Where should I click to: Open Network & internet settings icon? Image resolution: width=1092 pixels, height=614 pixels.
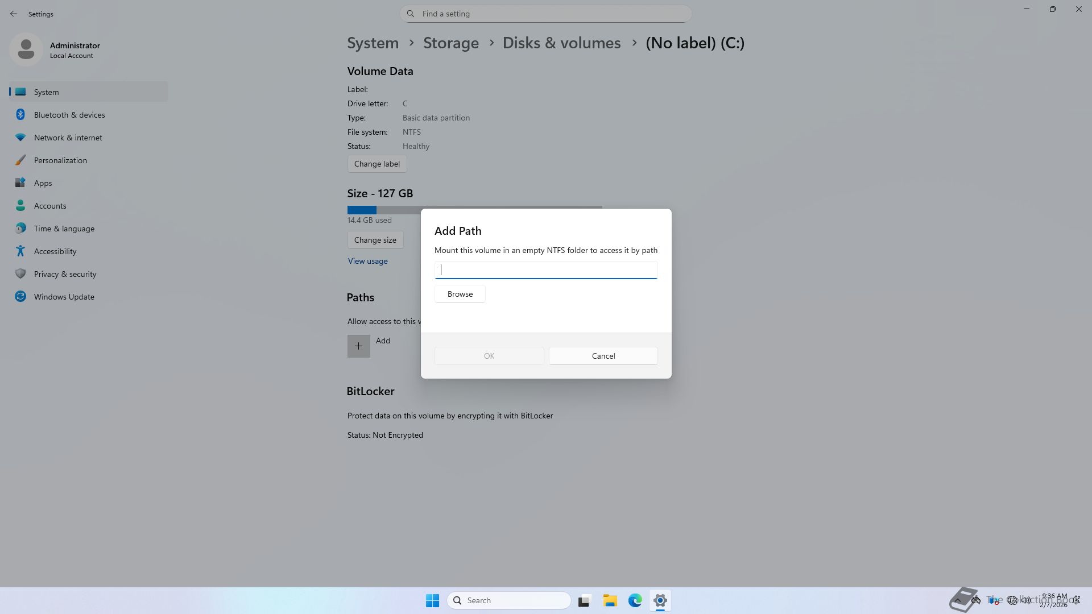tap(20, 138)
